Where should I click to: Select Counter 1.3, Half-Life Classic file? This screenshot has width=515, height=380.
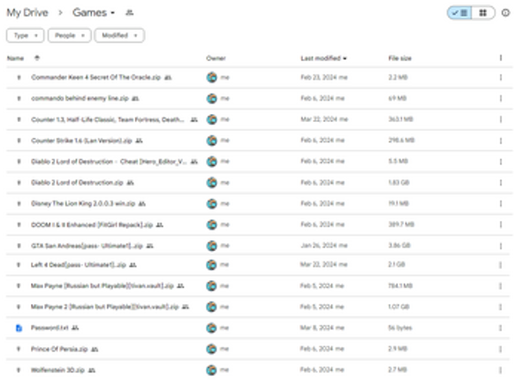click(x=108, y=119)
